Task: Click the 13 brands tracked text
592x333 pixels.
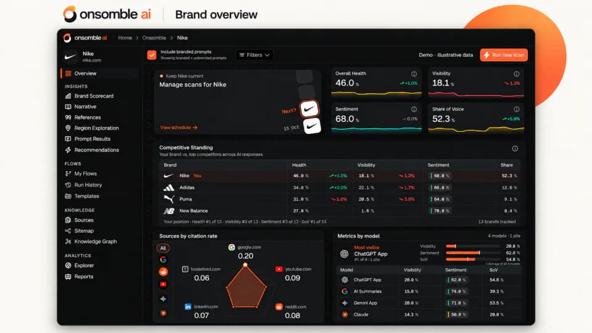Action: pos(497,222)
